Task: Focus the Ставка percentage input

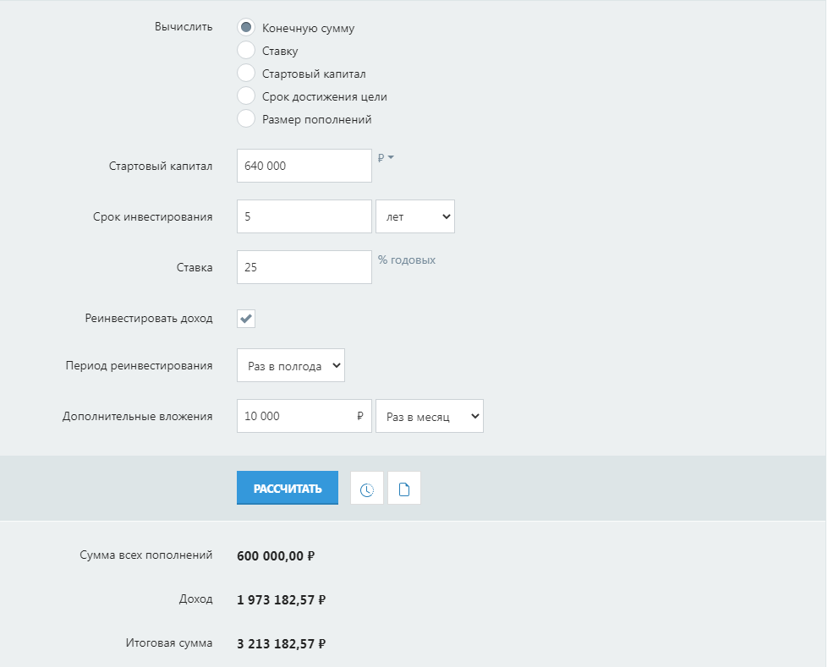Action: pyautogui.click(x=304, y=267)
